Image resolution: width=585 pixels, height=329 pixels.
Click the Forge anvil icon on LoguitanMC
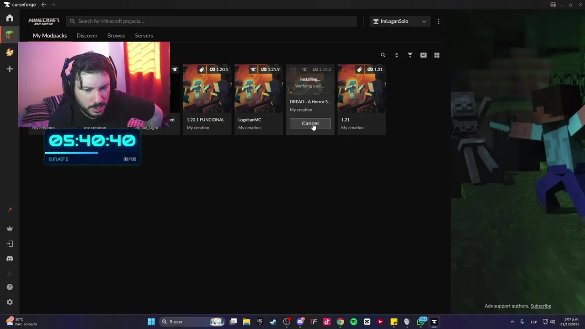click(x=253, y=69)
